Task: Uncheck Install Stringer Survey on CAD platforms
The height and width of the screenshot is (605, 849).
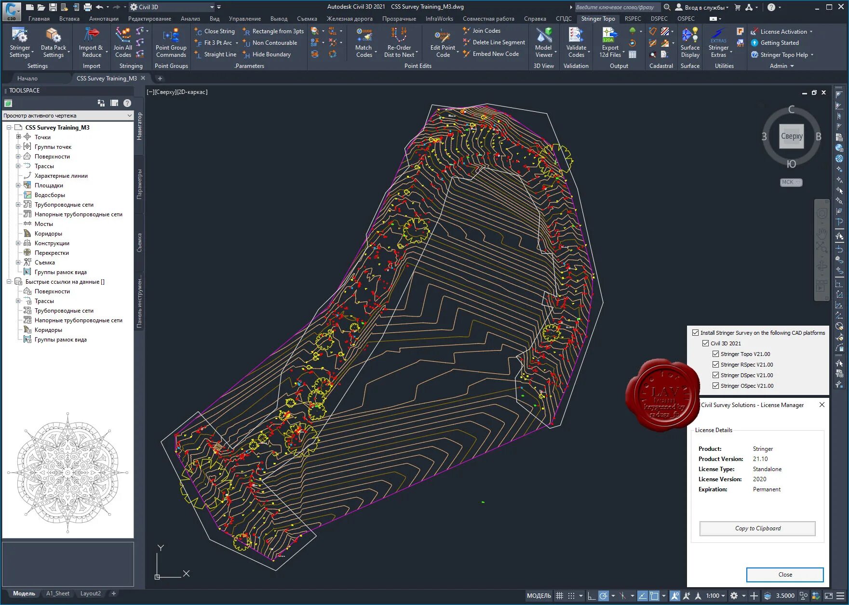Action: point(695,333)
